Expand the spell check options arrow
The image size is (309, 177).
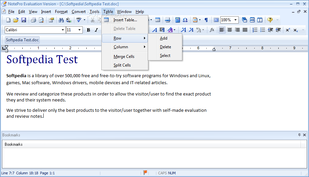pyautogui.click(x=84, y=20)
